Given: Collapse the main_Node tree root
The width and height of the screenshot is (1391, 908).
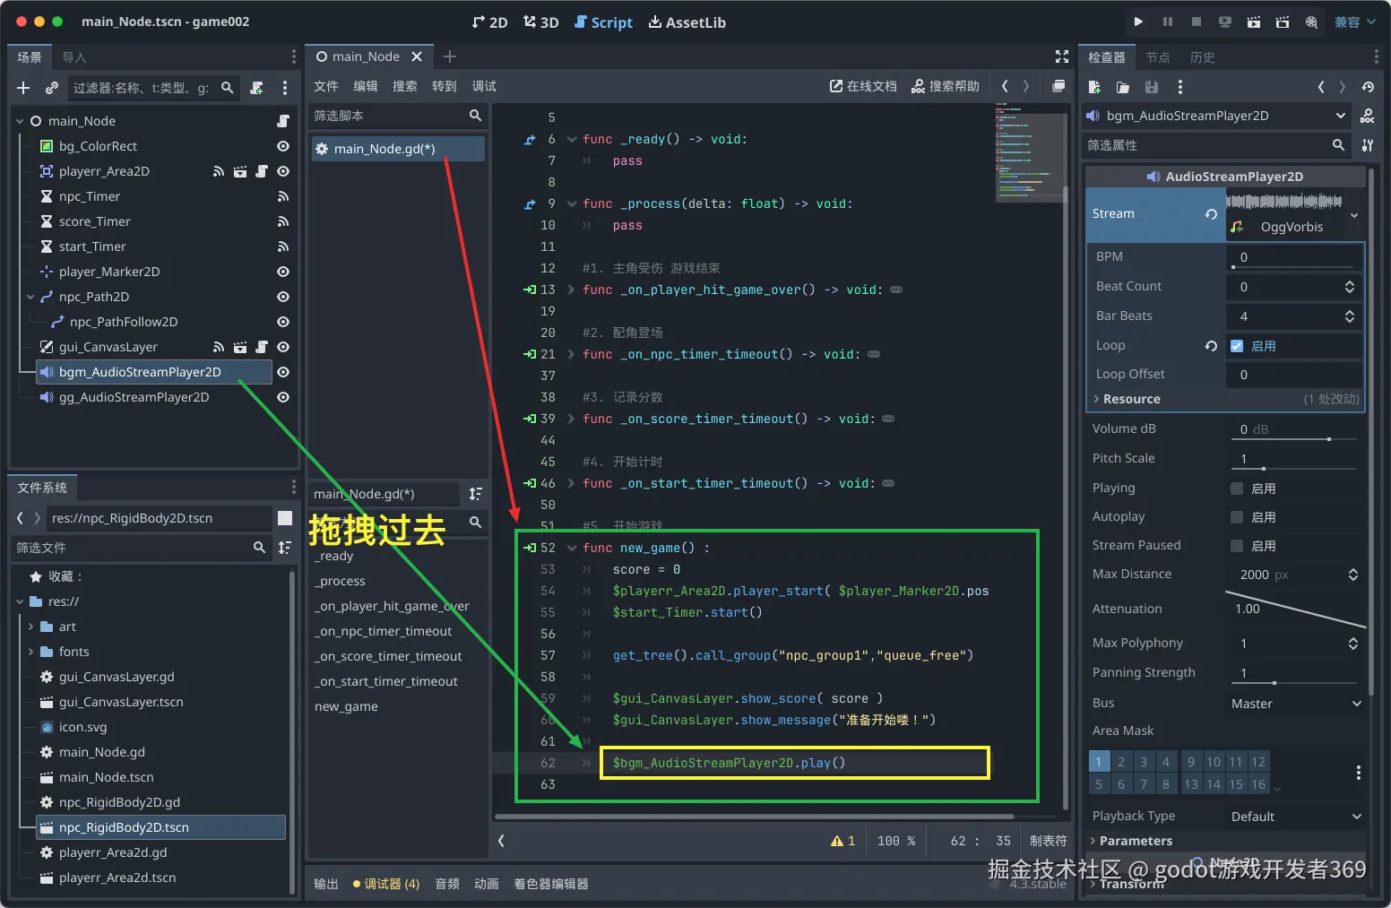Looking at the screenshot, I should click(20, 121).
